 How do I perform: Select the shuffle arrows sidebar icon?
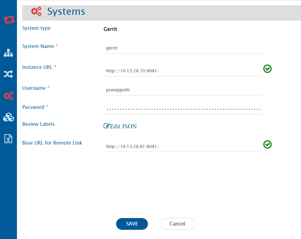8,74
